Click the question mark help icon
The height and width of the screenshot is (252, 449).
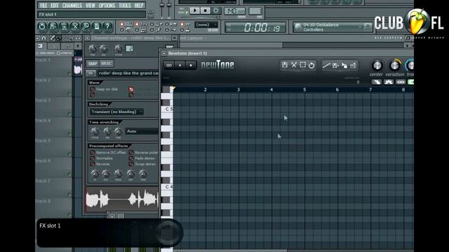tap(107, 27)
